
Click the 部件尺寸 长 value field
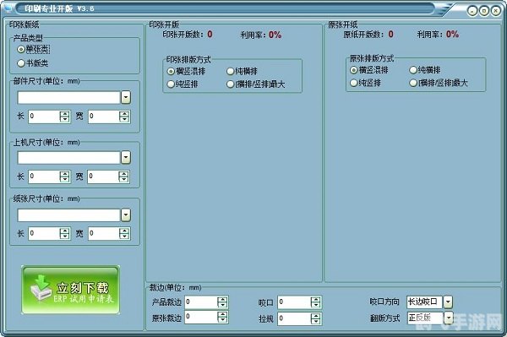[x=44, y=117]
